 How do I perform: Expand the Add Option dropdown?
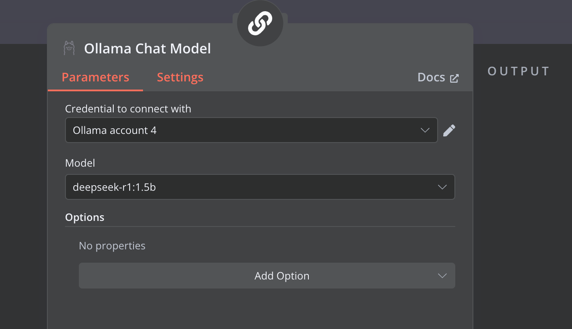(267, 276)
